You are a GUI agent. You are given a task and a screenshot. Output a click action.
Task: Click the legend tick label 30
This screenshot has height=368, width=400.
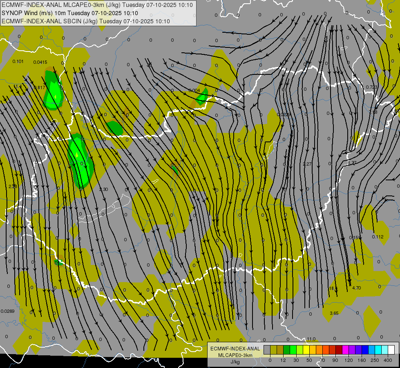[296, 360]
